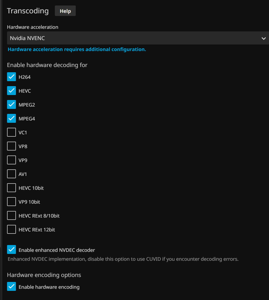This screenshot has width=269, height=300.
Task: Uncheck Enable hardware encoding
Action: 11,287
